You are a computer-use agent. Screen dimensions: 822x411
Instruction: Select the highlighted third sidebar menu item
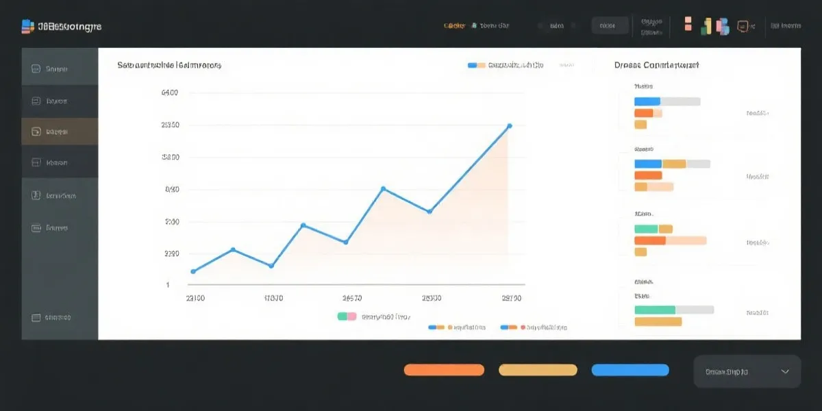pos(60,131)
